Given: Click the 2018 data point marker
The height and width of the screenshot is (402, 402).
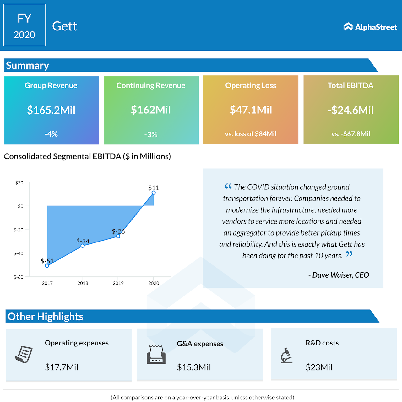Looking at the screenshot, I should [x=83, y=246].
